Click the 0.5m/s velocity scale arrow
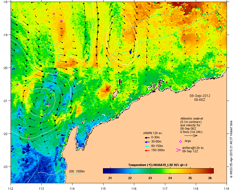 191,136
